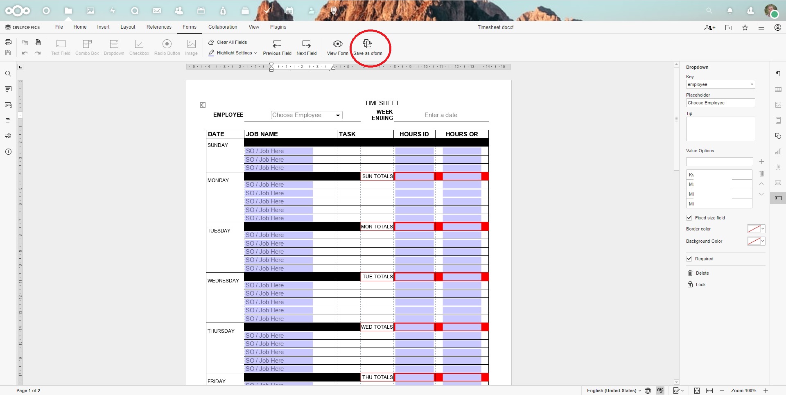
Task: Open the feedback and support icon
Action: (8, 136)
